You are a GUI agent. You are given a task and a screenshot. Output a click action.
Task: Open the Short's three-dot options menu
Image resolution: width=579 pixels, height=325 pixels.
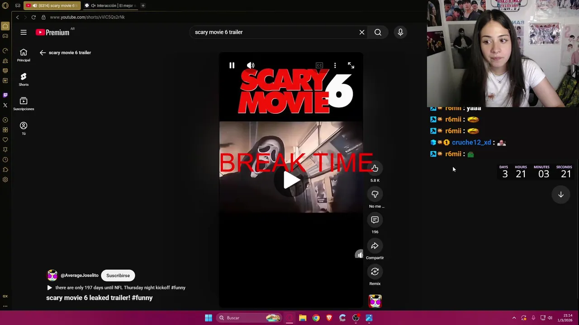click(335, 65)
